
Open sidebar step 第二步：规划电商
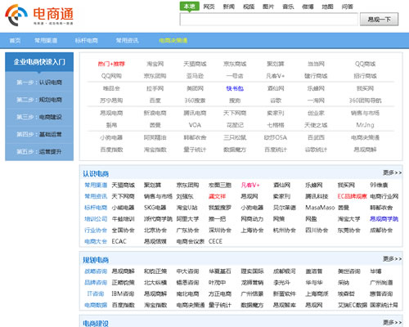click(x=39, y=100)
